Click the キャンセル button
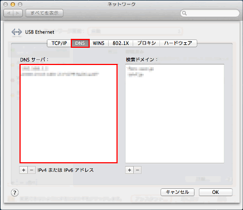The image size is (243, 210). click(x=177, y=192)
